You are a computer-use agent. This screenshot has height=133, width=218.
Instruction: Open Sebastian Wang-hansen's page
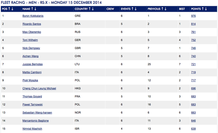pos(37,112)
